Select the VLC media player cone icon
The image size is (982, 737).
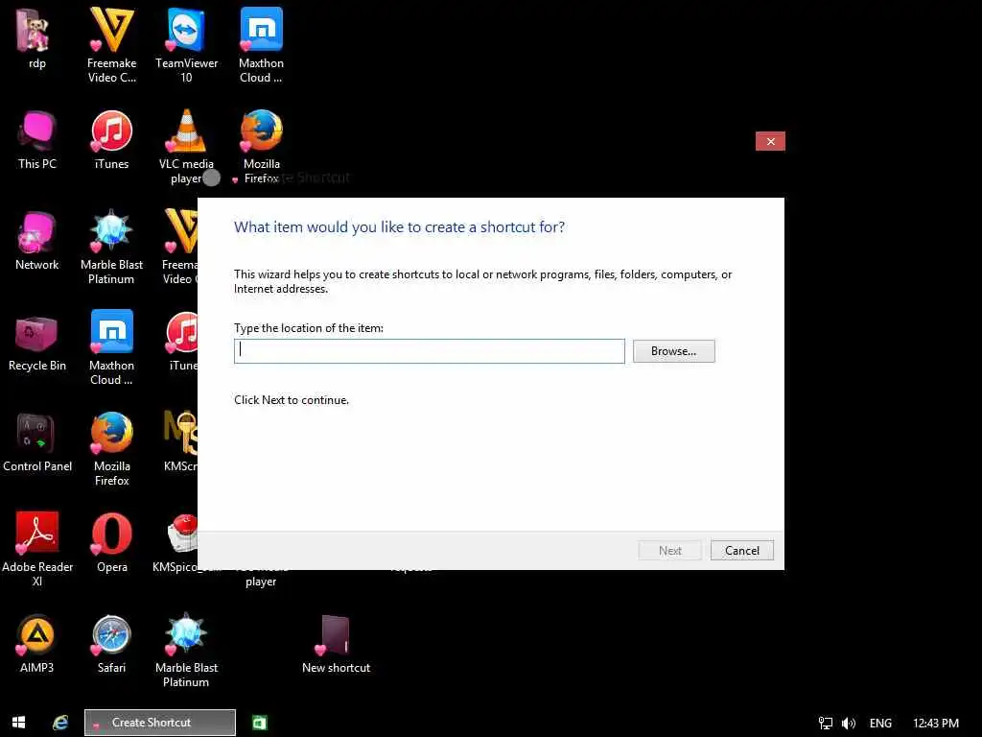[186, 131]
